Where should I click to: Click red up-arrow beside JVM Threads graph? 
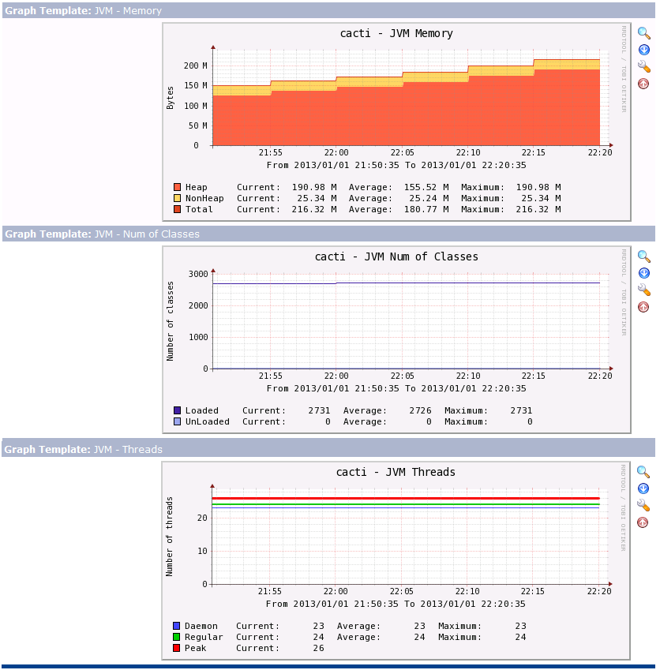[643, 522]
